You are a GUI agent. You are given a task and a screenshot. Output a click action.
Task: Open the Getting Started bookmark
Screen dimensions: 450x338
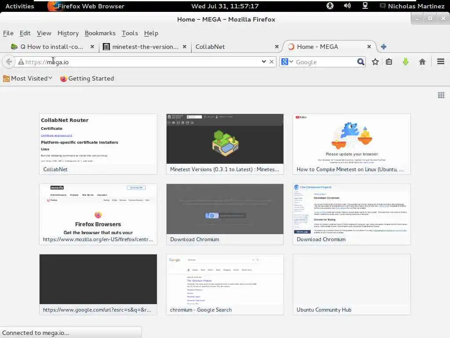point(87,78)
